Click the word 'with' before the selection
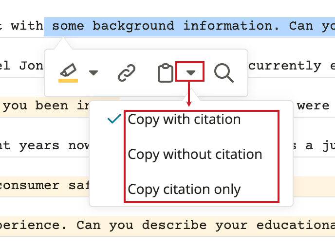335x245 pixels. 27,26
